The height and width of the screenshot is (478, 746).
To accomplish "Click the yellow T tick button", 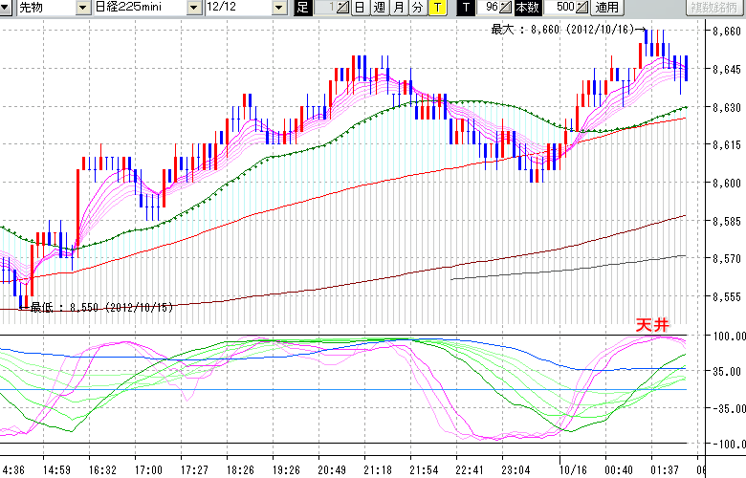I will tap(436, 8).
